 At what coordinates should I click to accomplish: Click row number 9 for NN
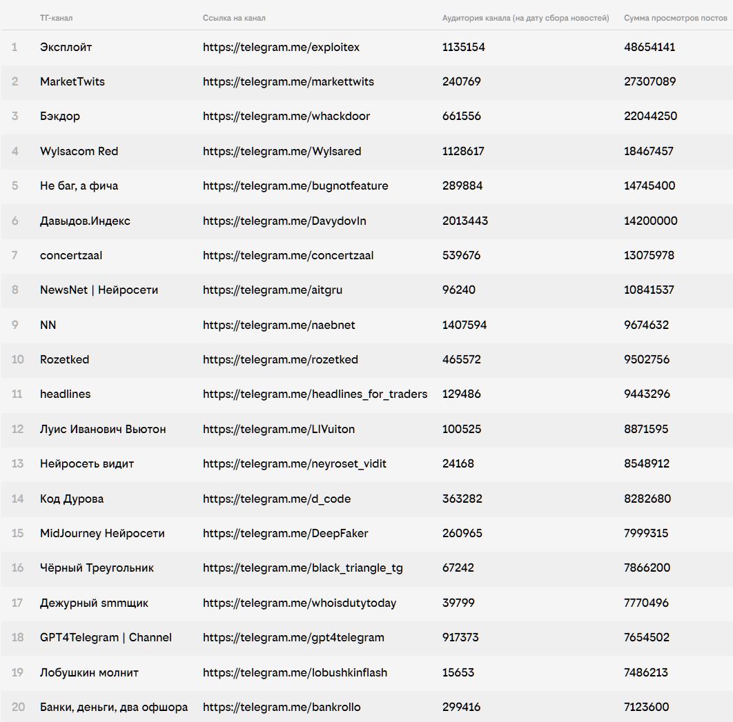(15, 325)
